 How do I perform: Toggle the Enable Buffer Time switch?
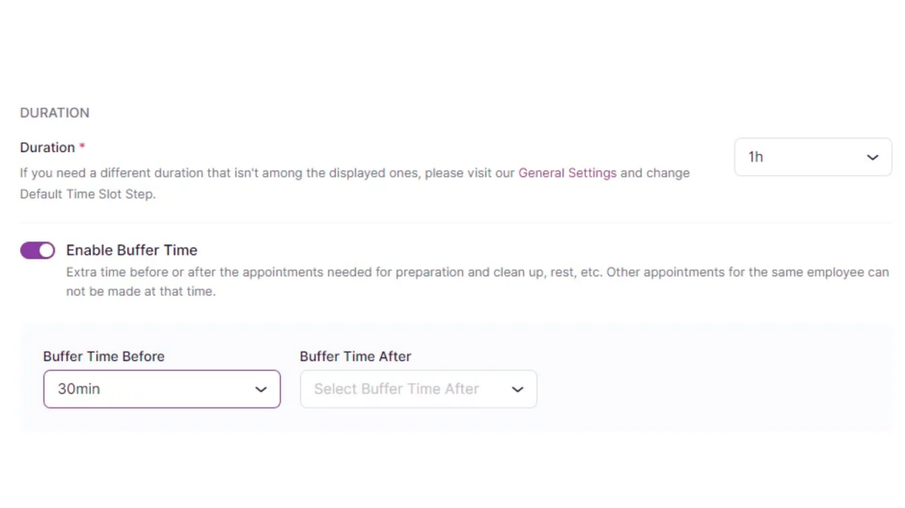37,250
